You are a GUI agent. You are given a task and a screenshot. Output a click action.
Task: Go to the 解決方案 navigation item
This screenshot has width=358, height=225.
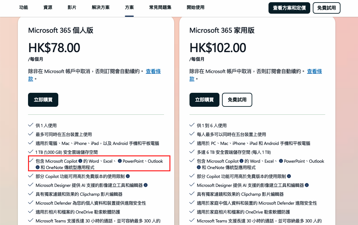point(100,7)
